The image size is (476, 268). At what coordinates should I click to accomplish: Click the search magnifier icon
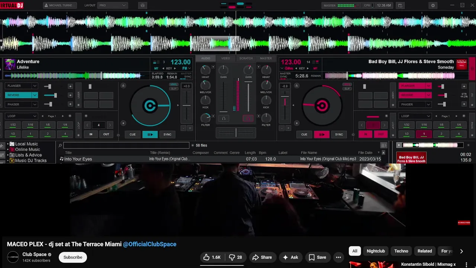coord(60,146)
